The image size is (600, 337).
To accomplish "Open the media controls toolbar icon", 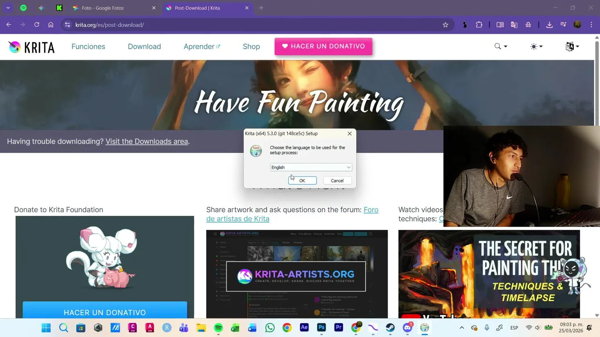I will (x=563, y=25).
